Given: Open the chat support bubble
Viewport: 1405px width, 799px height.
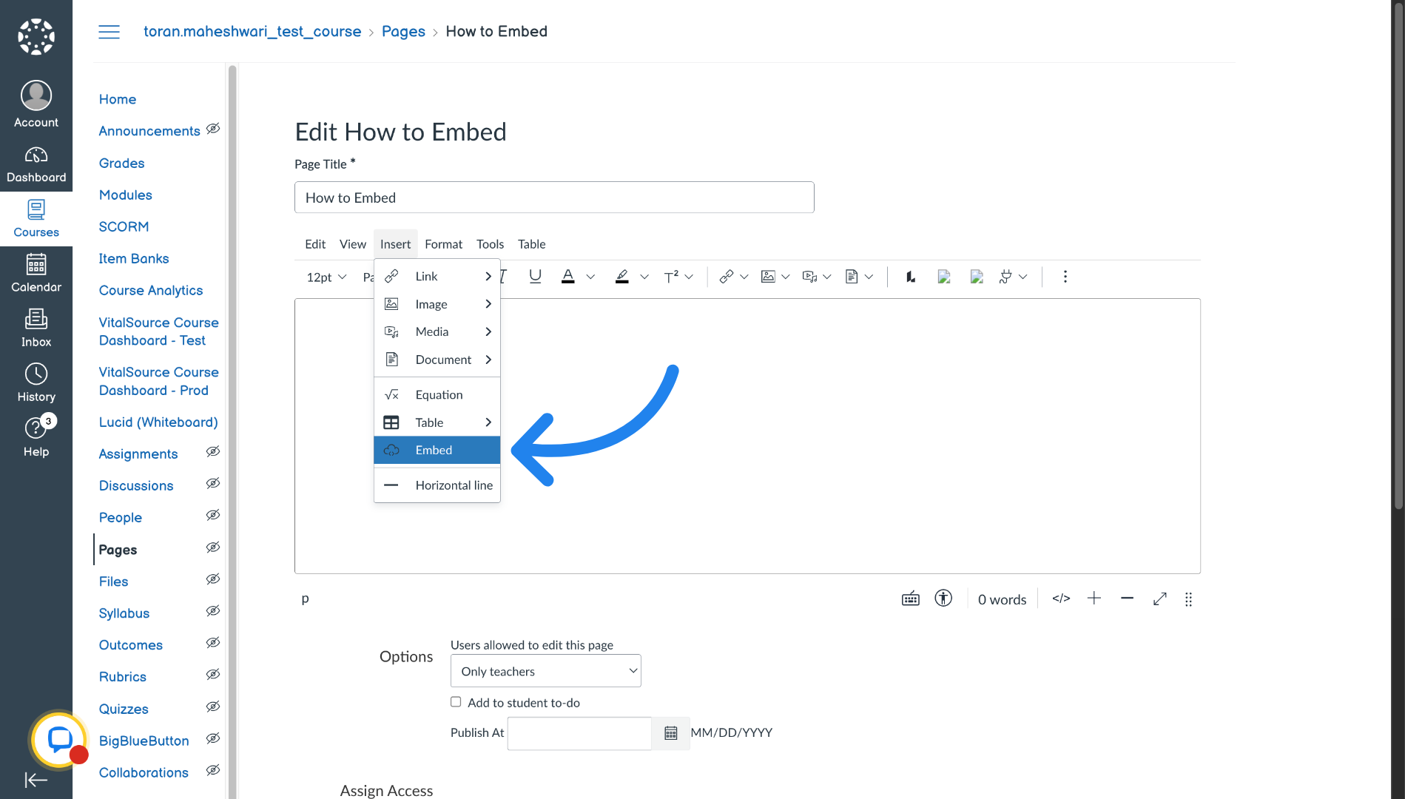Looking at the screenshot, I should pos(59,739).
